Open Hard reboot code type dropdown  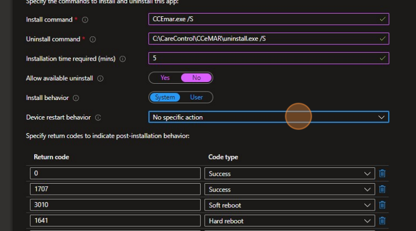click(289, 221)
